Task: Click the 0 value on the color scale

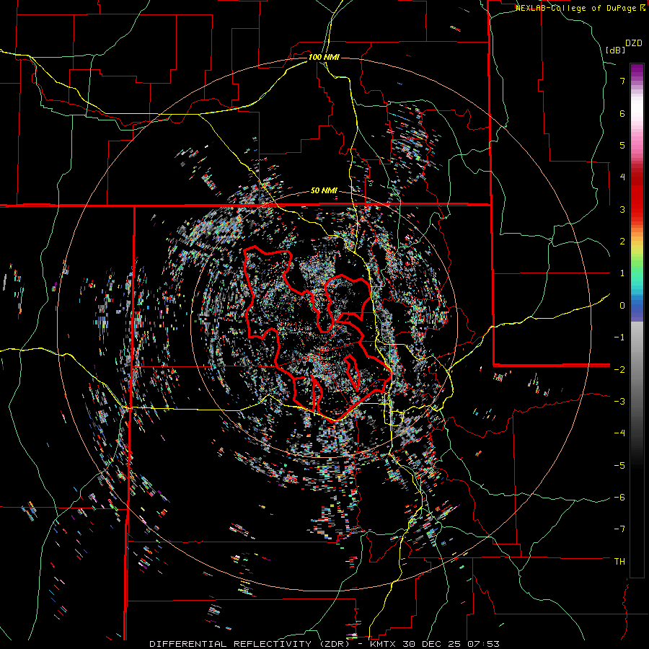Action: pyautogui.click(x=622, y=306)
